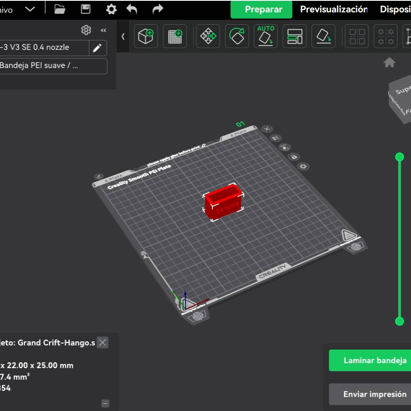Viewport: 411px width, 411px height.
Task: Switch to the Preparar tab
Action: click(x=263, y=9)
